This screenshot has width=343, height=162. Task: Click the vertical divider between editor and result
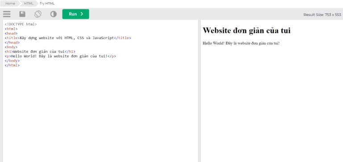199,91
